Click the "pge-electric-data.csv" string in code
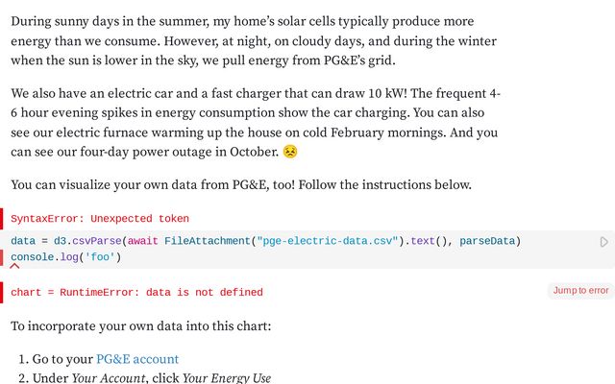 [329, 241]
